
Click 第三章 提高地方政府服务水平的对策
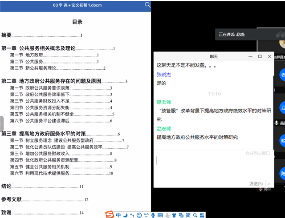[61, 134]
